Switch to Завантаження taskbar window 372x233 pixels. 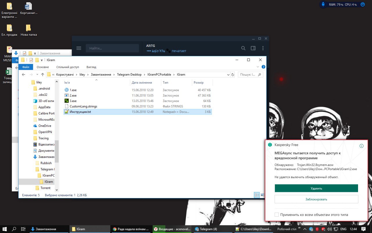tap(49, 229)
